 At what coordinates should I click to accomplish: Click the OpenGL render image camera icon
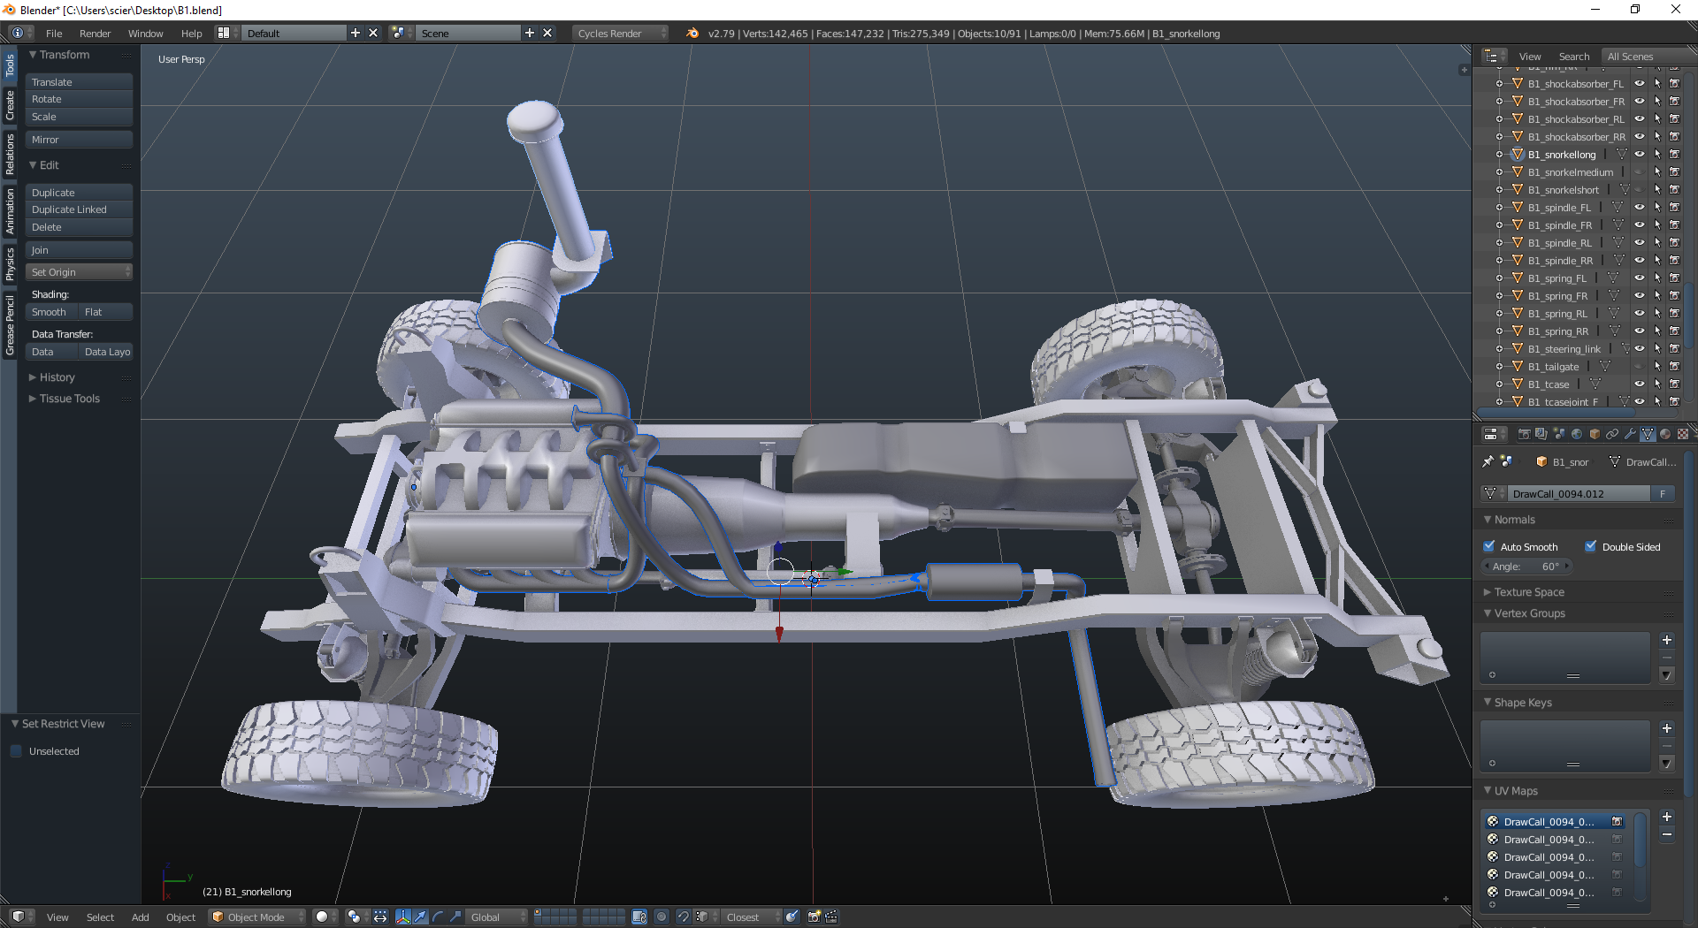[x=814, y=917]
